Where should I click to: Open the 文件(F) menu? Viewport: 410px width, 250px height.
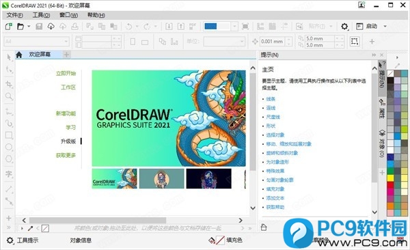pyautogui.click(x=14, y=15)
